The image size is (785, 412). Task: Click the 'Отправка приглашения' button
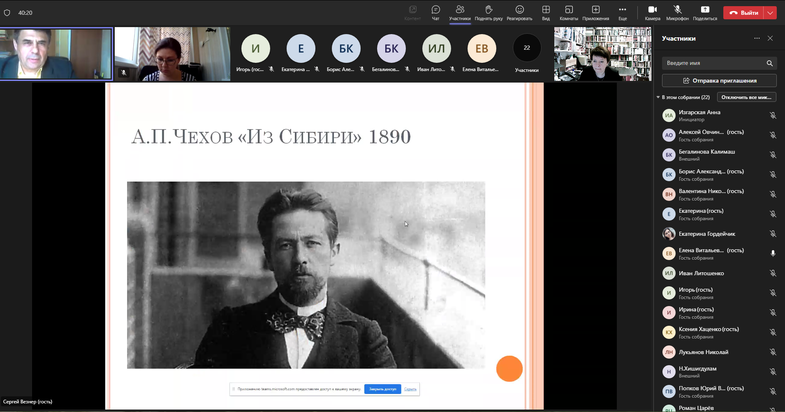719,81
